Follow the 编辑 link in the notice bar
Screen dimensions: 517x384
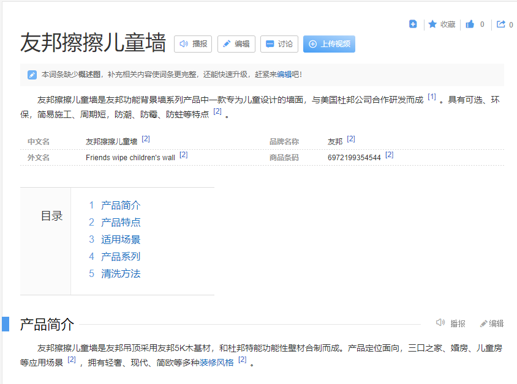284,75
